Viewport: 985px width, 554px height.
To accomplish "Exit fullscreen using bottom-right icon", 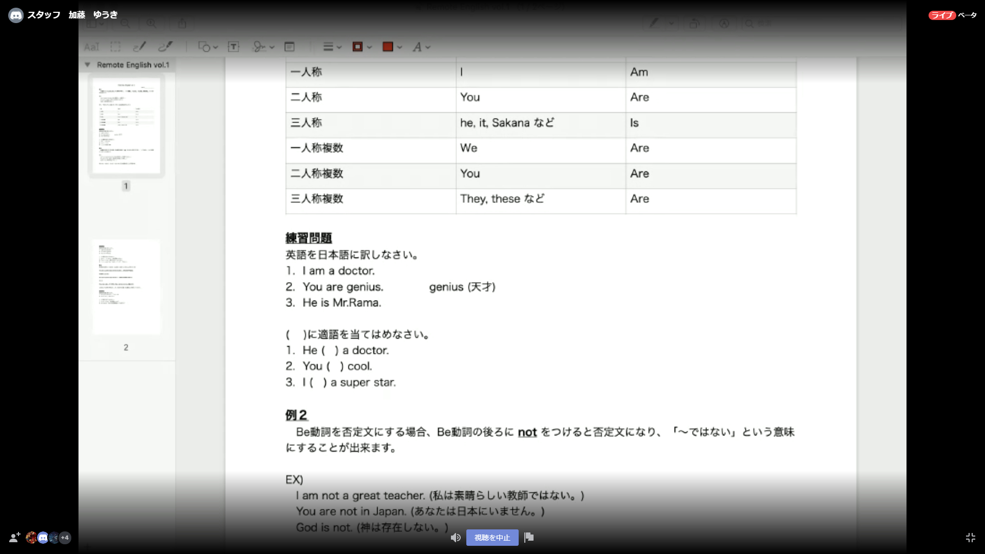I will pos(970,538).
